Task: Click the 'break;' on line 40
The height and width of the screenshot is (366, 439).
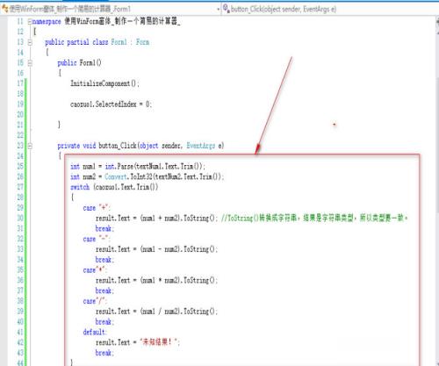Action: coord(104,321)
